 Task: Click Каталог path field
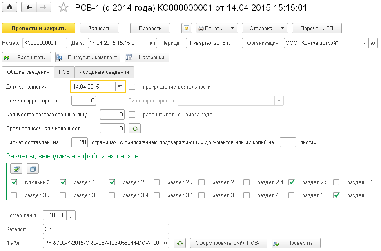(102, 229)
